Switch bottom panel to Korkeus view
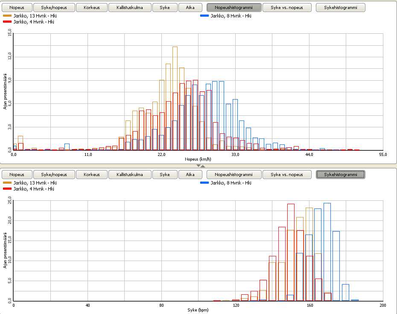The image size is (397, 314). pos(92,174)
